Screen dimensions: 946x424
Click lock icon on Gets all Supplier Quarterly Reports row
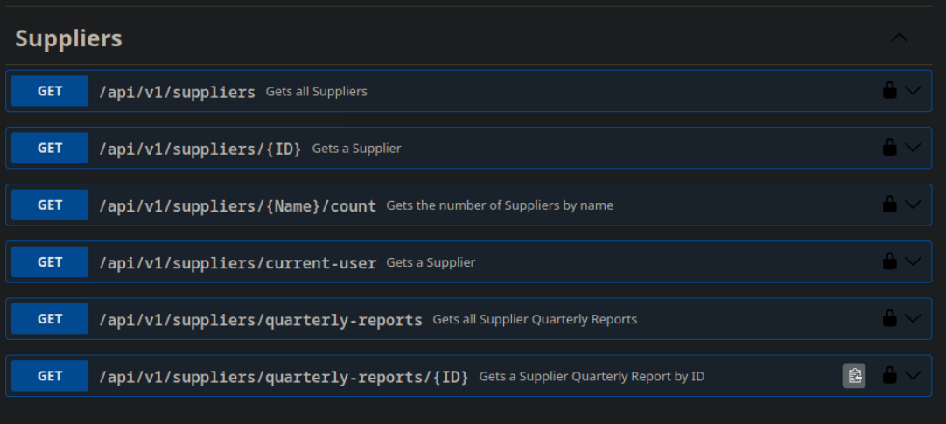point(889,318)
